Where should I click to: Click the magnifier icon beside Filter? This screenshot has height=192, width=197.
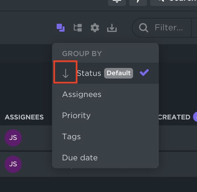[x=144, y=28]
